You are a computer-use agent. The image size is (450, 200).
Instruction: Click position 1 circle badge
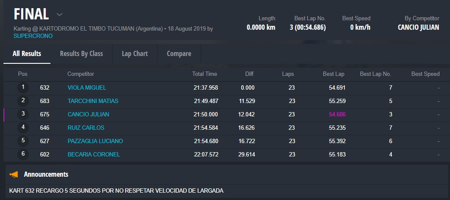click(x=23, y=87)
